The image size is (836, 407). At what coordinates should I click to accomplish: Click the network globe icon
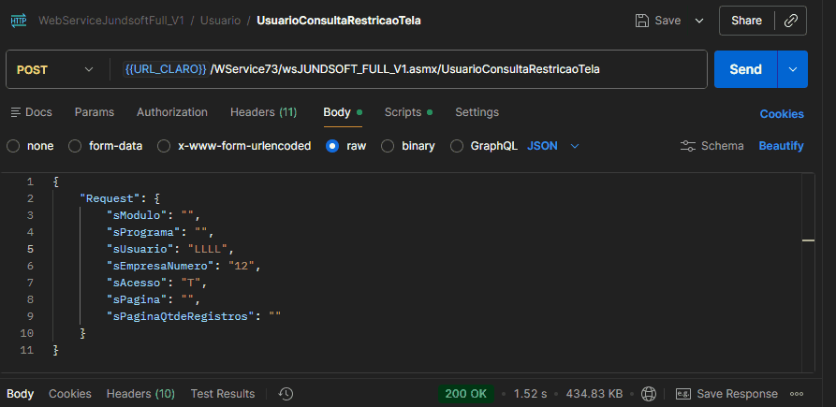(x=650, y=394)
